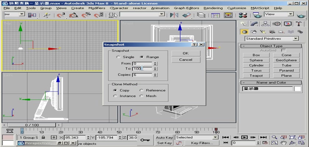The image size is (309, 147).
Task: Open Render Scene dialog teapot icon
Action: point(257,15)
